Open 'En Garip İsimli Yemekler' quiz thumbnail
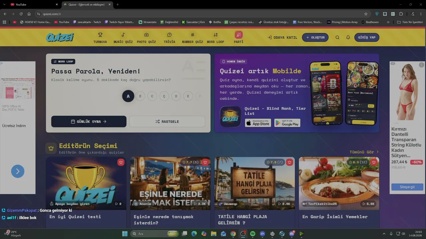426x239 pixels. tap(339, 183)
